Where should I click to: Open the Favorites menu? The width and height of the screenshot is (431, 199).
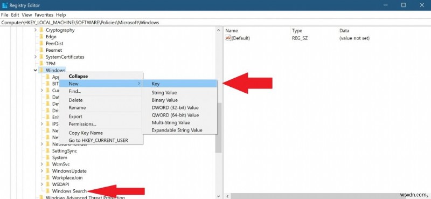(44, 15)
